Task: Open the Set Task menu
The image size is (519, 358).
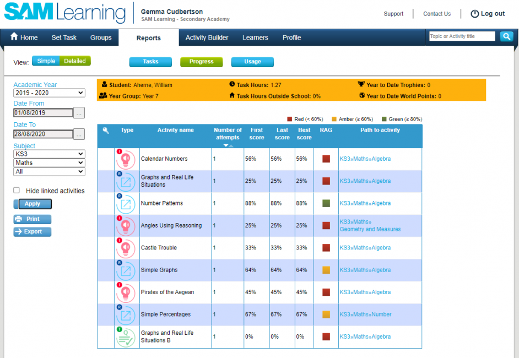Action: (63, 37)
